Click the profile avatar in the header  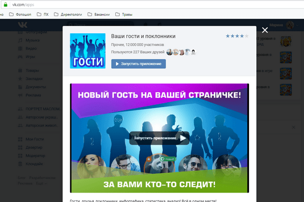[x=290, y=25]
